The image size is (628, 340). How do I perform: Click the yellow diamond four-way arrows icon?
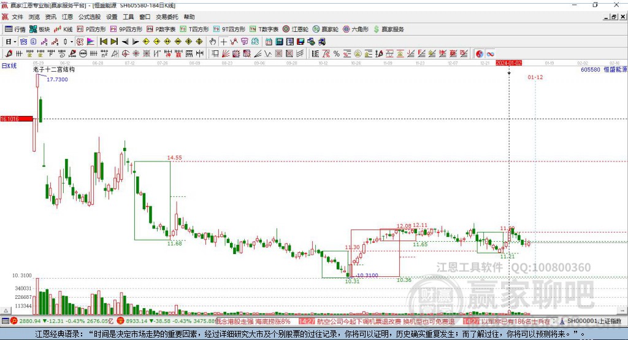tap(189, 42)
